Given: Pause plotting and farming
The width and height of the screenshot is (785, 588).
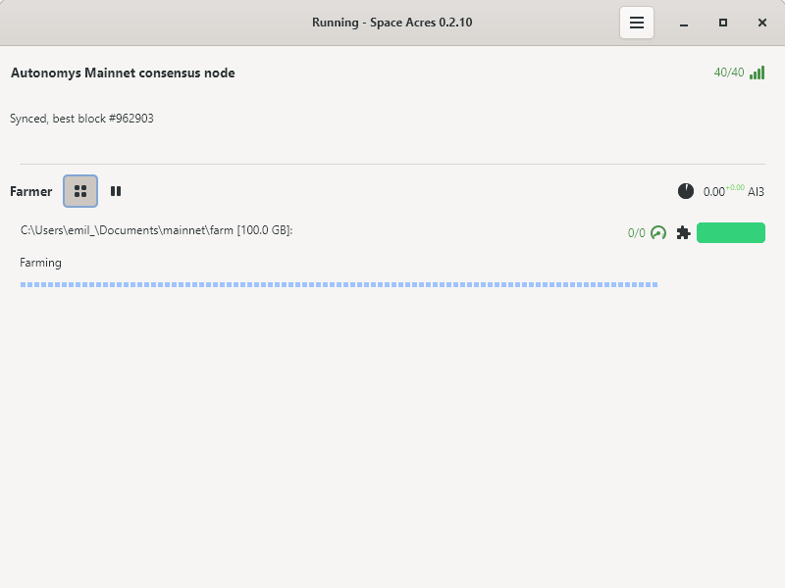Looking at the screenshot, I should [x=116, y=191].
